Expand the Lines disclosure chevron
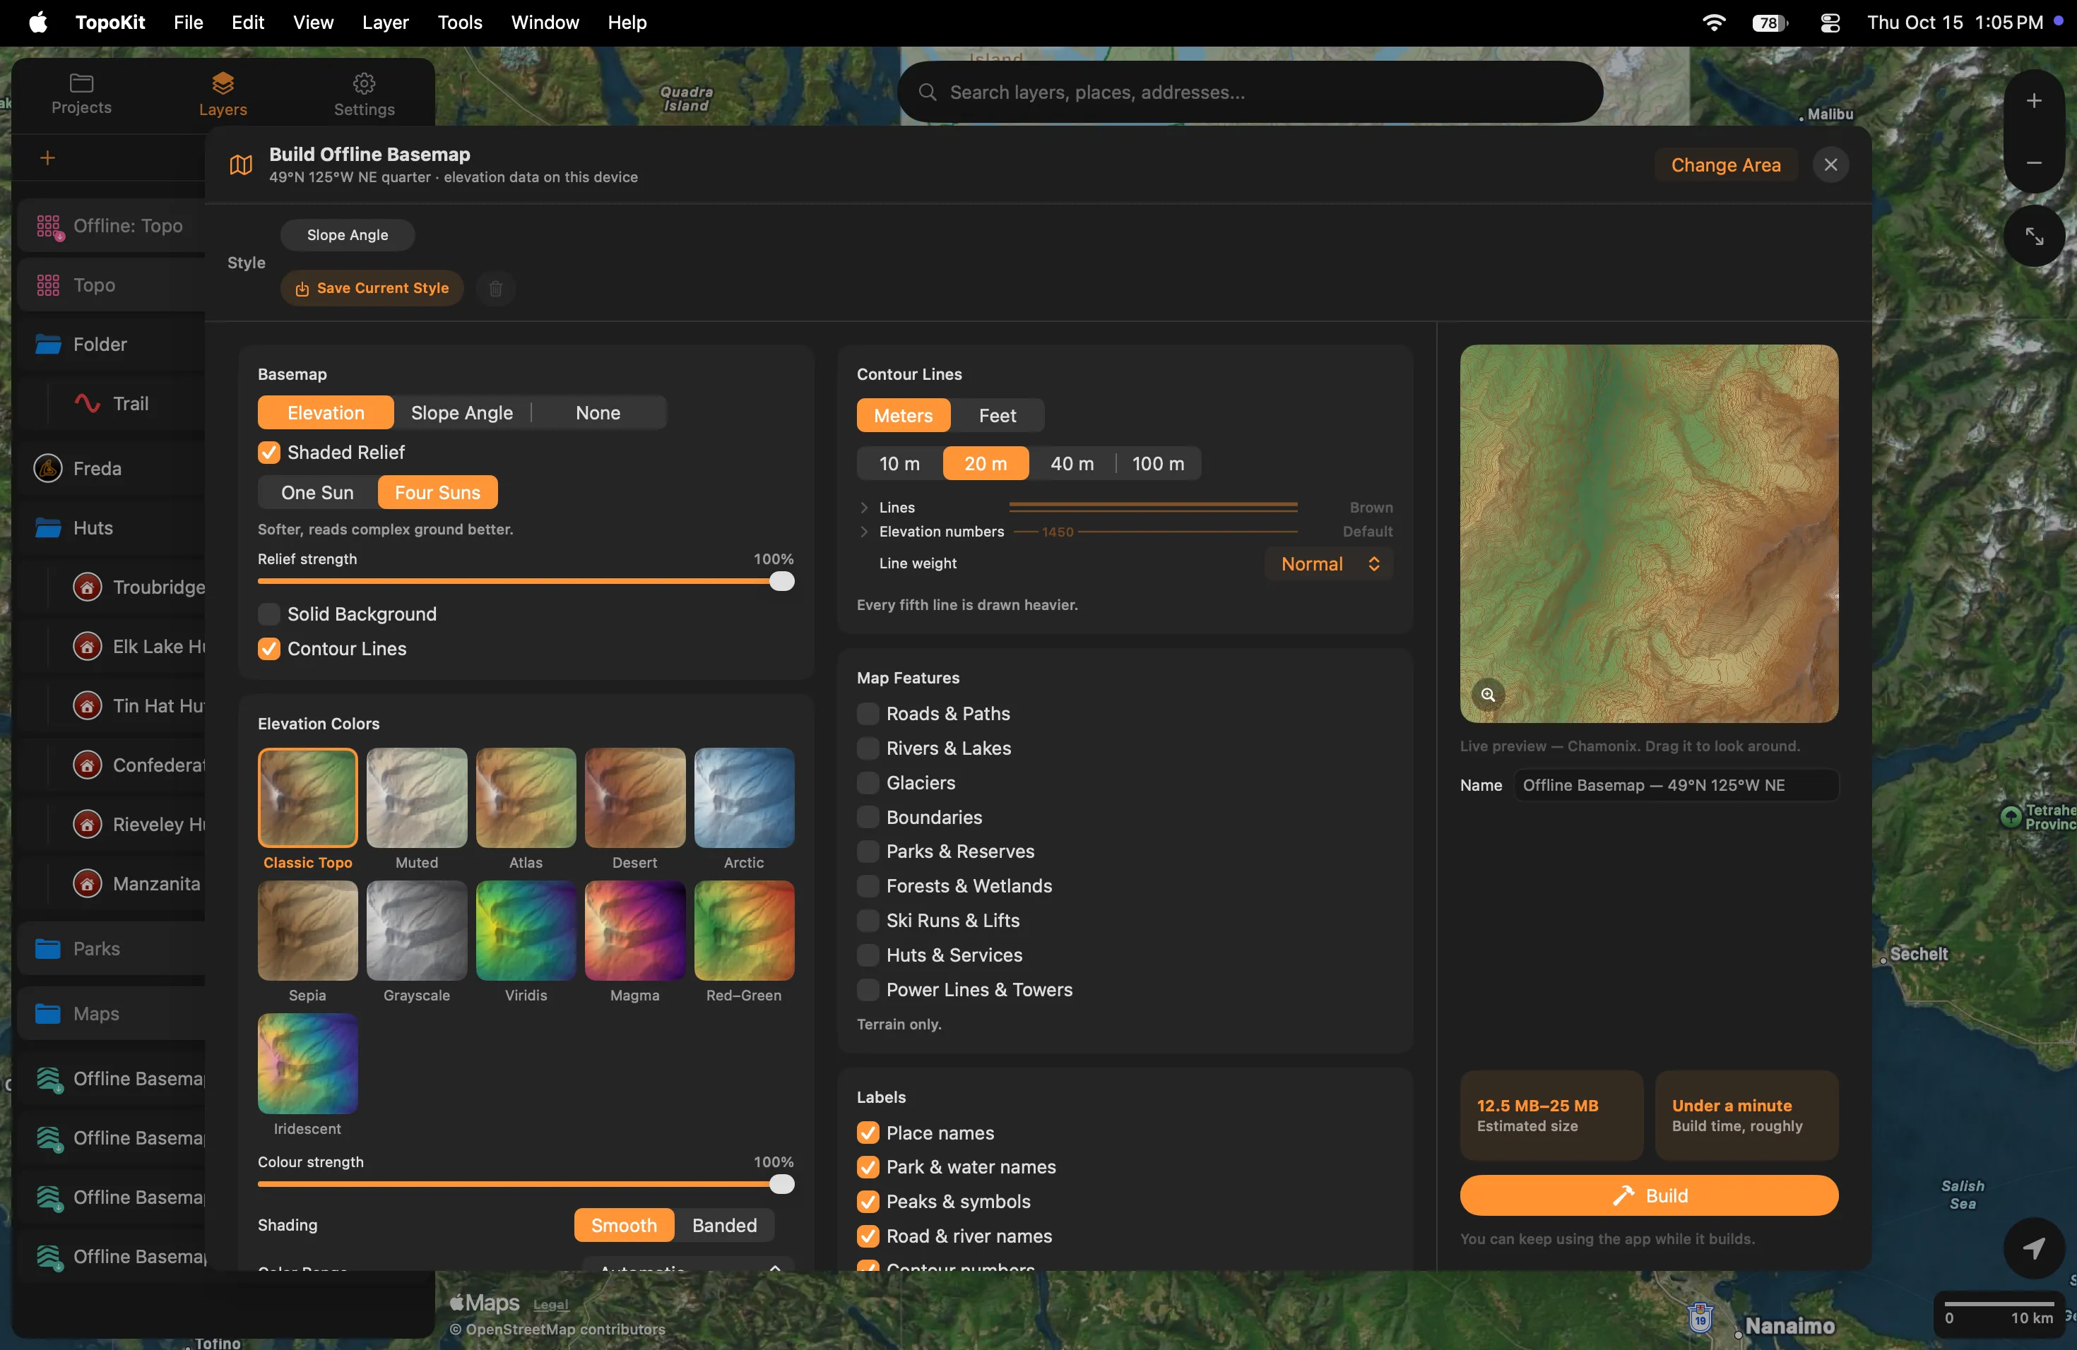This screenshot has height=1350, width=2077. click(864, 508)
